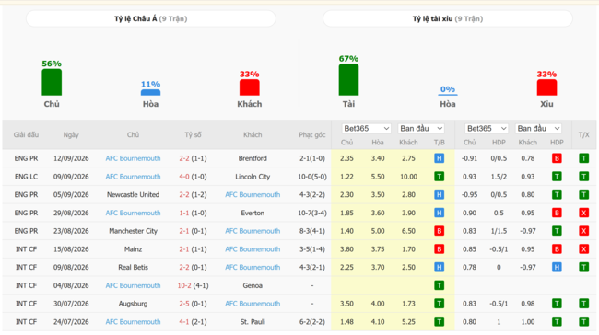Open the first Bet365 bookmaker dropdown
599x335 pixels.
366,129
